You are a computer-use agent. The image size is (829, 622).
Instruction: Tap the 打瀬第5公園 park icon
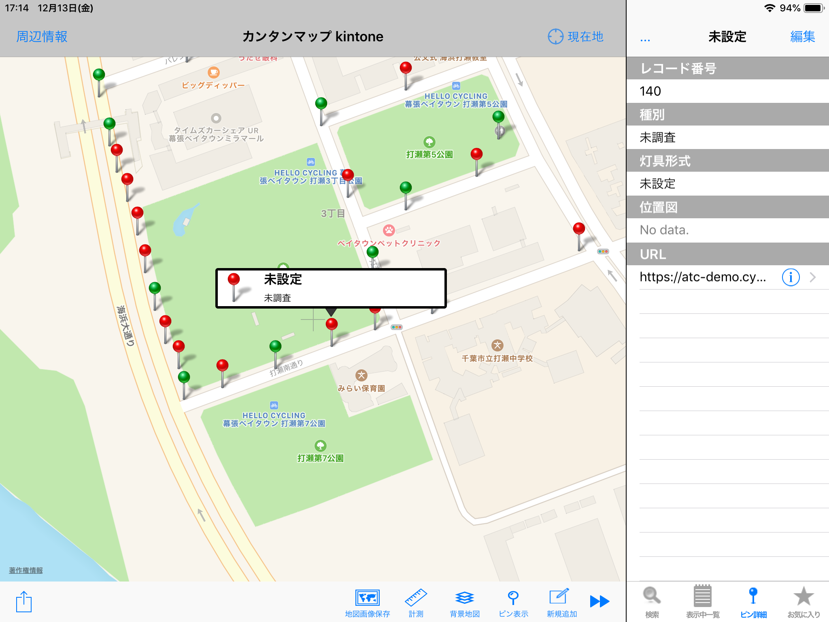429,142
